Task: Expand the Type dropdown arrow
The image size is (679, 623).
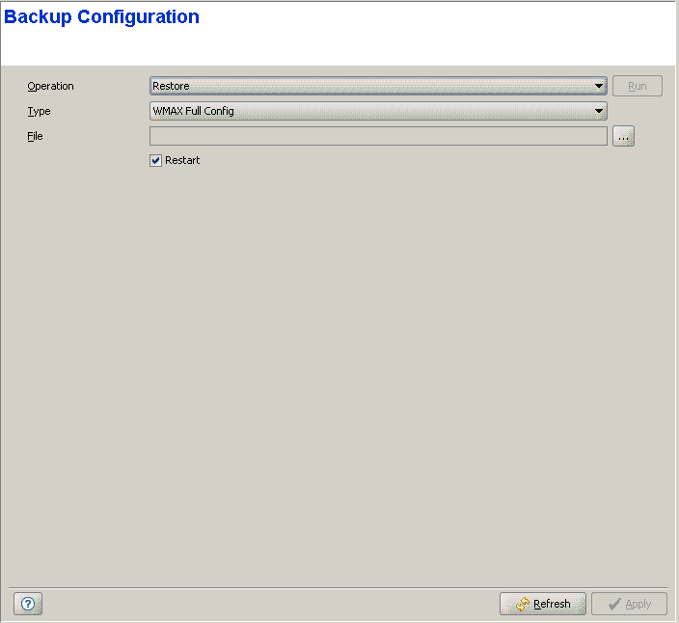Action: pos(599,111)
